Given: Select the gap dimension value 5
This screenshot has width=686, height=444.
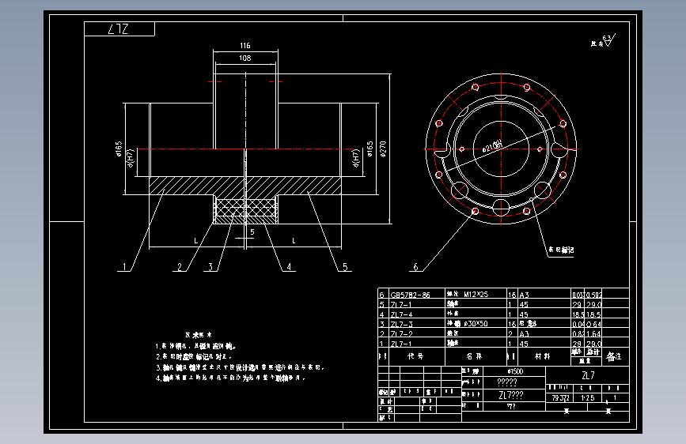Looking at the screenshot, I should 252,232.
